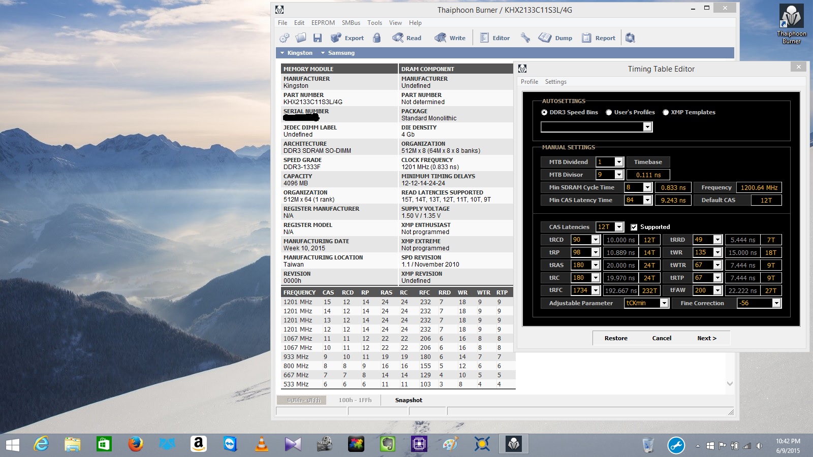Open Min CAS Latency Time dropdown
This screenshot has height=457, width=813.
[x=647, y=200]
